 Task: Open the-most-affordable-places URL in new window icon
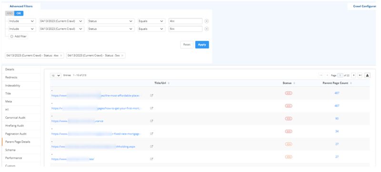[151, 95]
